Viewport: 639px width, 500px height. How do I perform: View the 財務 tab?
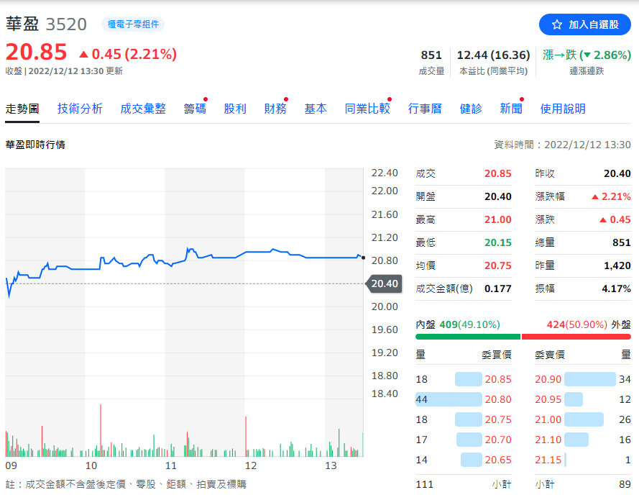coord(275,109)
